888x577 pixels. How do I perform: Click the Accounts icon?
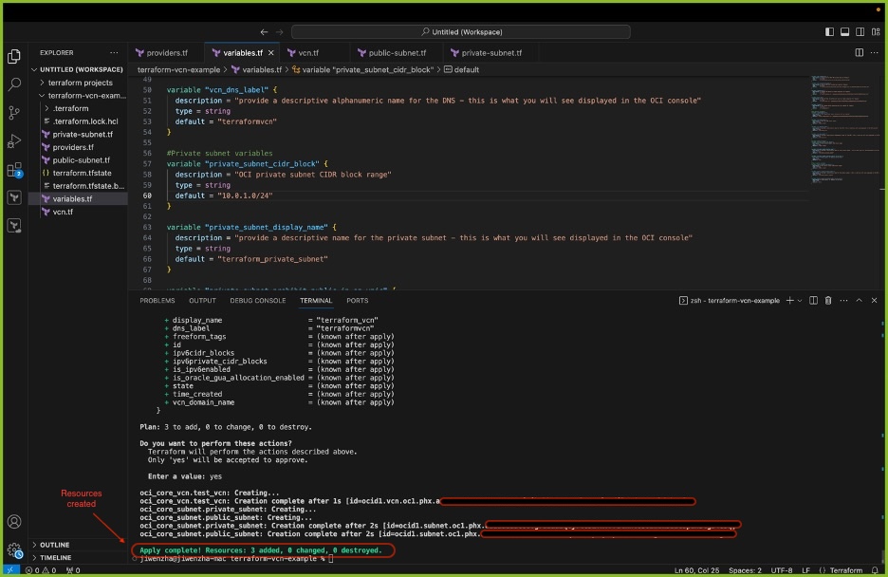[x=14, y=521]
